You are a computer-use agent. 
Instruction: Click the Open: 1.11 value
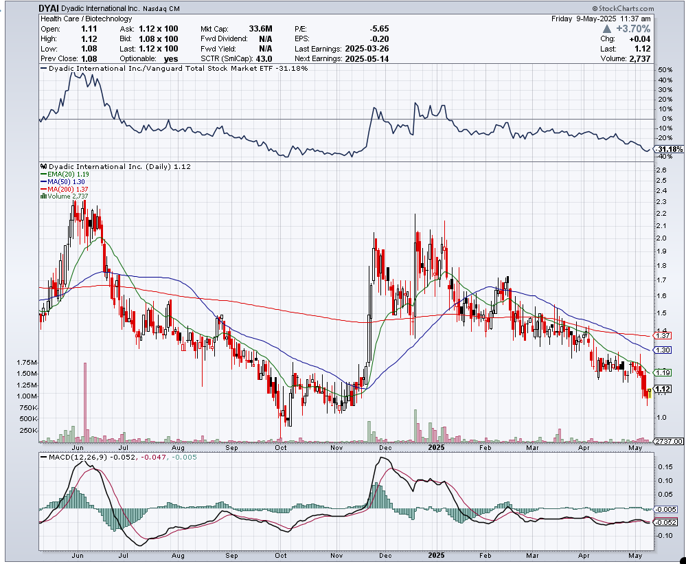(x=69, y=29)
